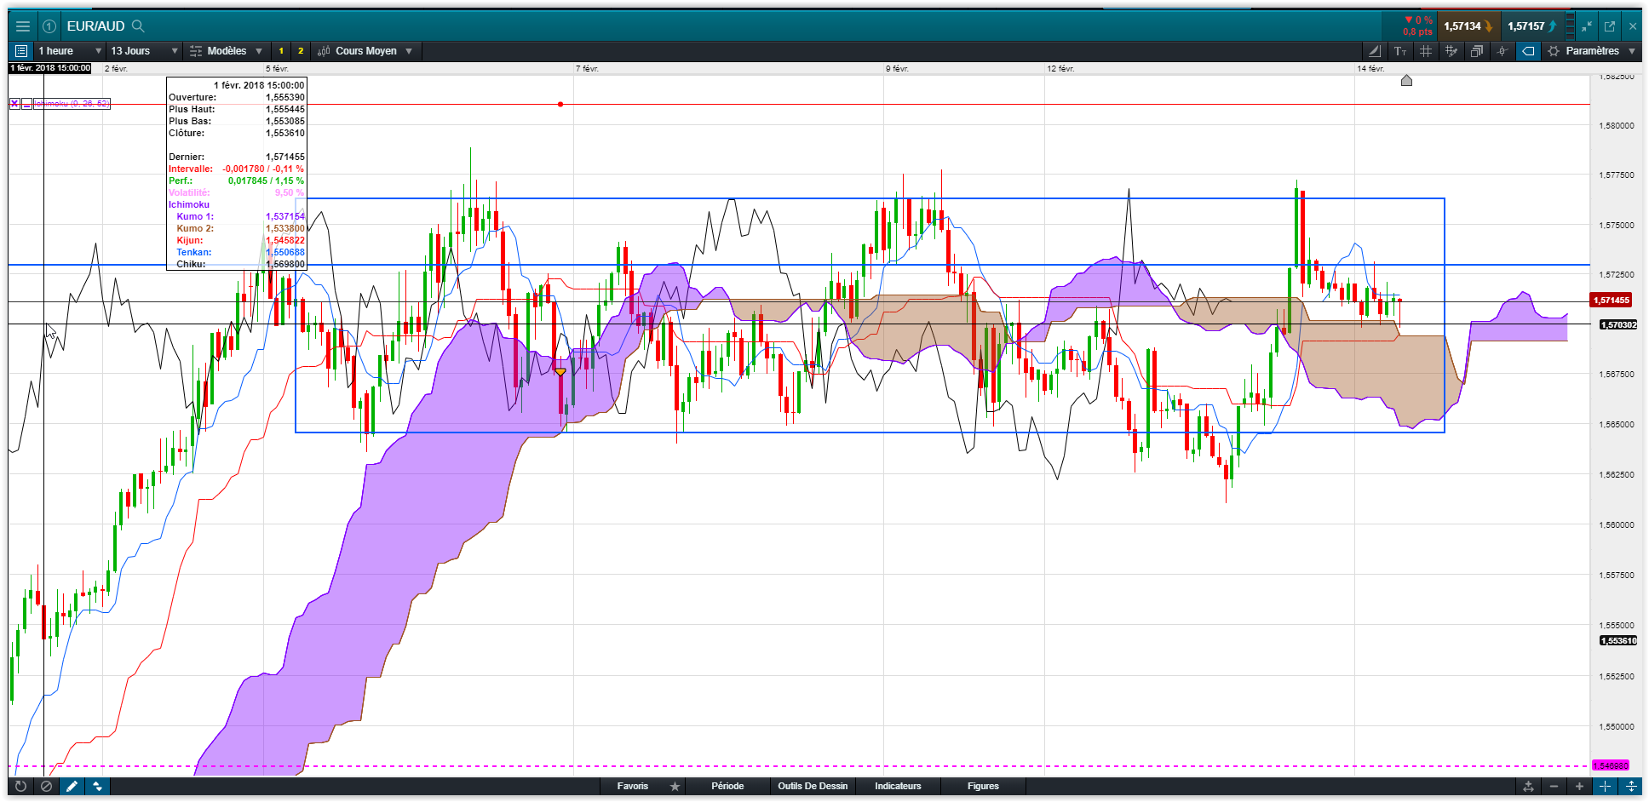1649x802 pixels.
Task: Open the Période tab
Action: pyautogui.click(x=727, y=787)
